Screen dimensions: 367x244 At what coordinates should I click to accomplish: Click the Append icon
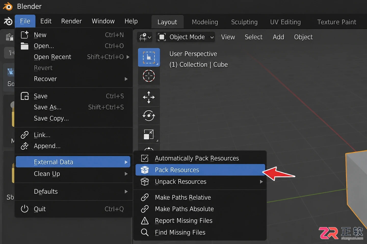(x=24, y=146)
